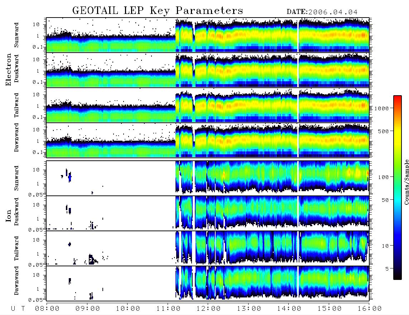This screenshot has width=409, height=315.
Task: Click the "16:00" time tick label
Action: 370,309
